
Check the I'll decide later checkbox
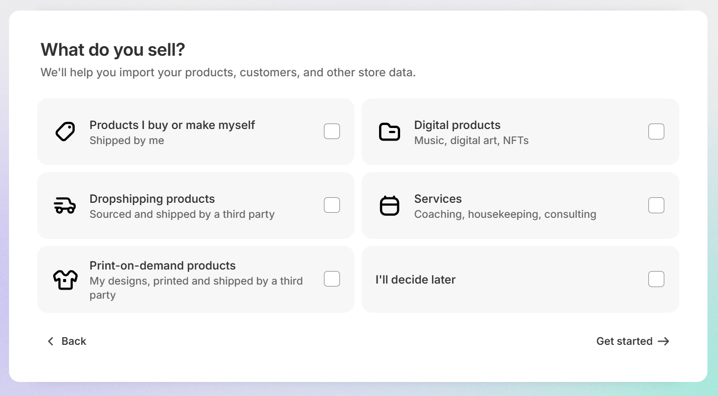pyautogui.click(x=656, y=279)
